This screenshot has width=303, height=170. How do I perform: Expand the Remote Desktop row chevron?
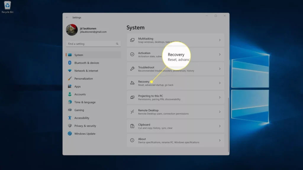(220, 112)
